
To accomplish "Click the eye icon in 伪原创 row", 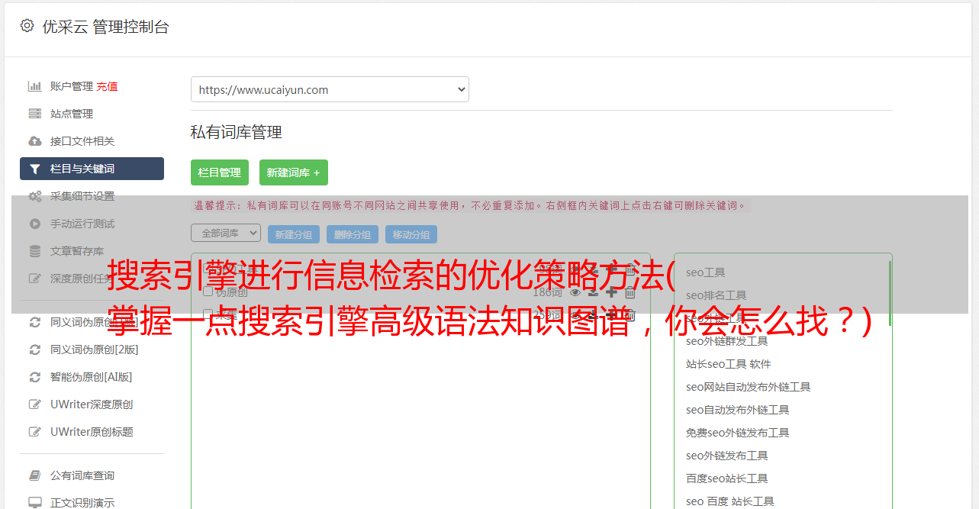I will click(575, 292).
